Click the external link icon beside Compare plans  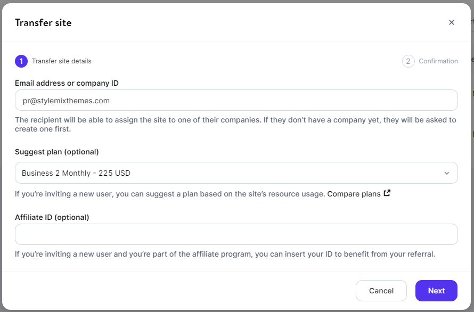[387, 193]
